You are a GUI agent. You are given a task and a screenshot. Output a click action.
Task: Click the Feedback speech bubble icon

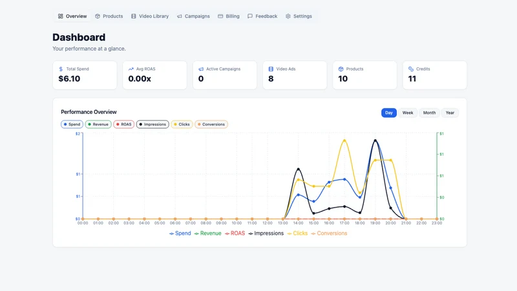(x=250, y=16)
